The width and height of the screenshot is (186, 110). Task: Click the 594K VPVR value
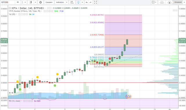pos(56,11)
